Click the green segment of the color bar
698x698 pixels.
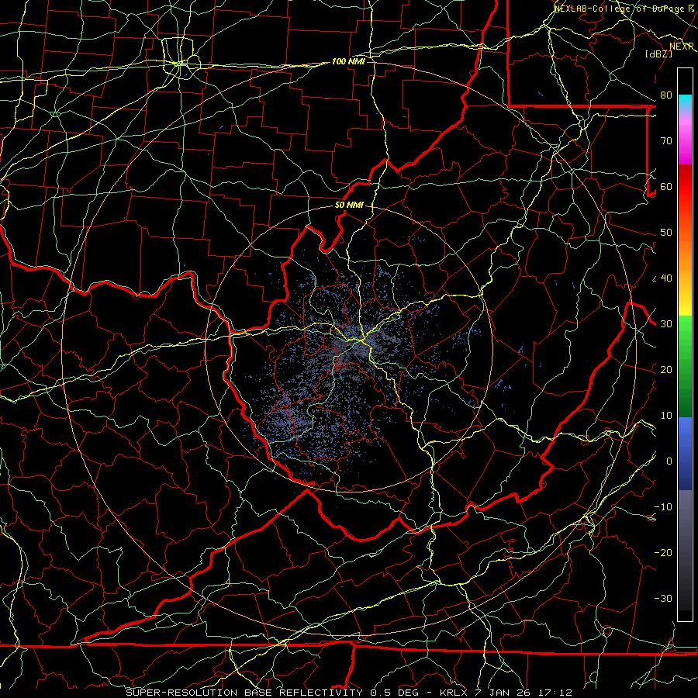[x=685, y=366]
